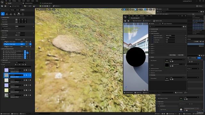Image resolution: width=205 pixels, height=115 pixels.
Task: Click the Unreal logo in material window
Action: (x=125, y=17)
